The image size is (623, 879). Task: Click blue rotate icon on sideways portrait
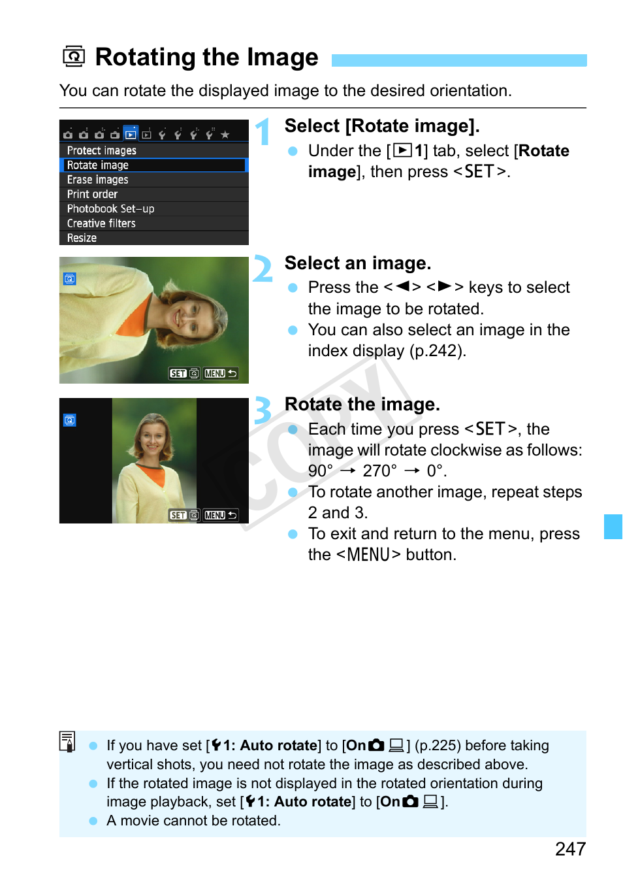pos(70,279)
